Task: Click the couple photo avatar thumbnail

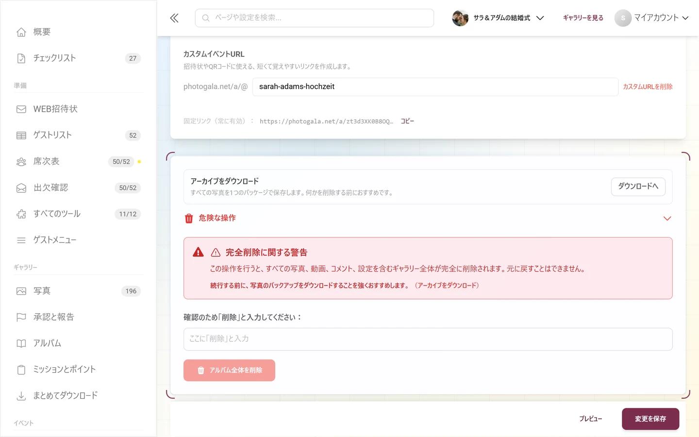Action: click(x=460, y=18)
